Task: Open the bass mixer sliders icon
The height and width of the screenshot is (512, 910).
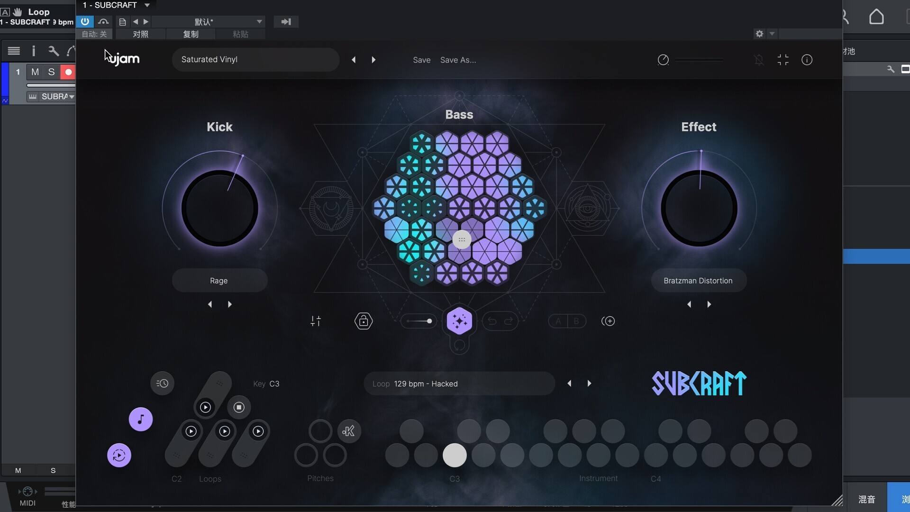Action: 316,321
